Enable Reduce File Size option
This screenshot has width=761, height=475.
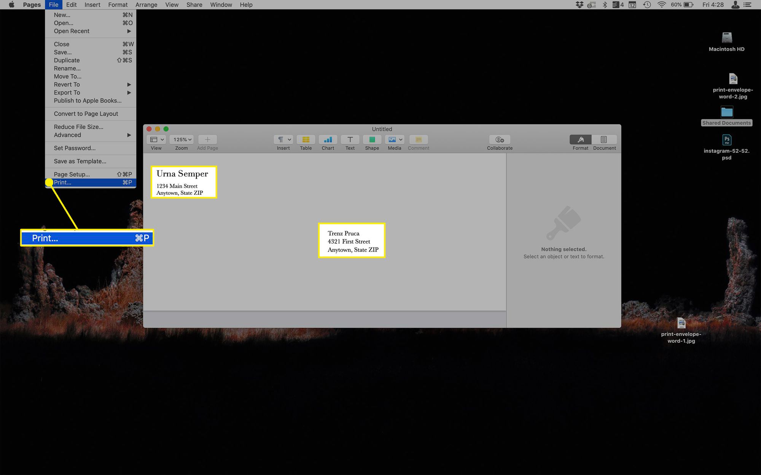tap(78, 127)
